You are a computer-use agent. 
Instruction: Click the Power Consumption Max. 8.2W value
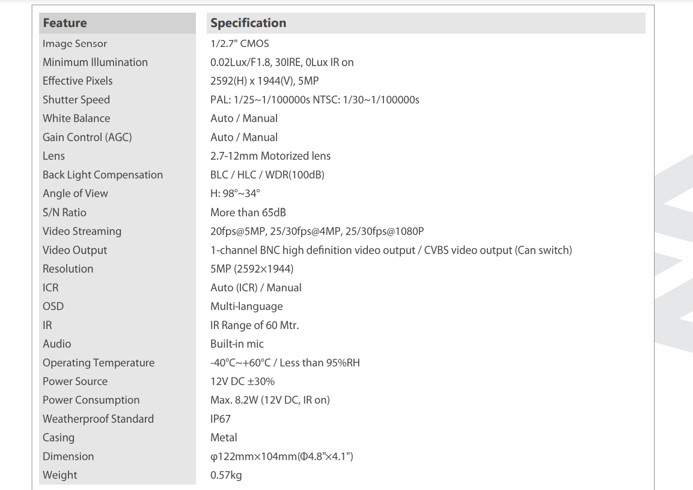pyautogui.click(x=270, y=400)
